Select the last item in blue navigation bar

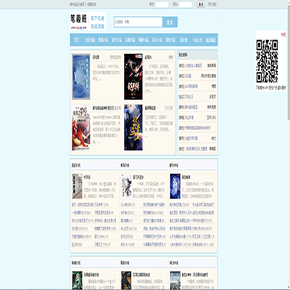(211, 40)
